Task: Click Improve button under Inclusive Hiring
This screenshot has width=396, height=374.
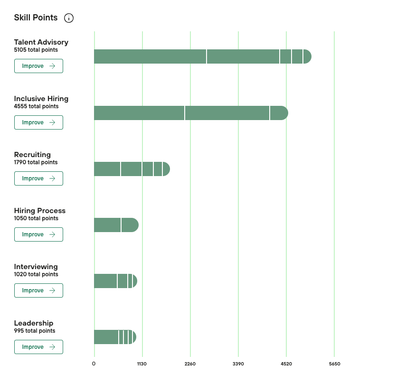Action: pos(38,122)
